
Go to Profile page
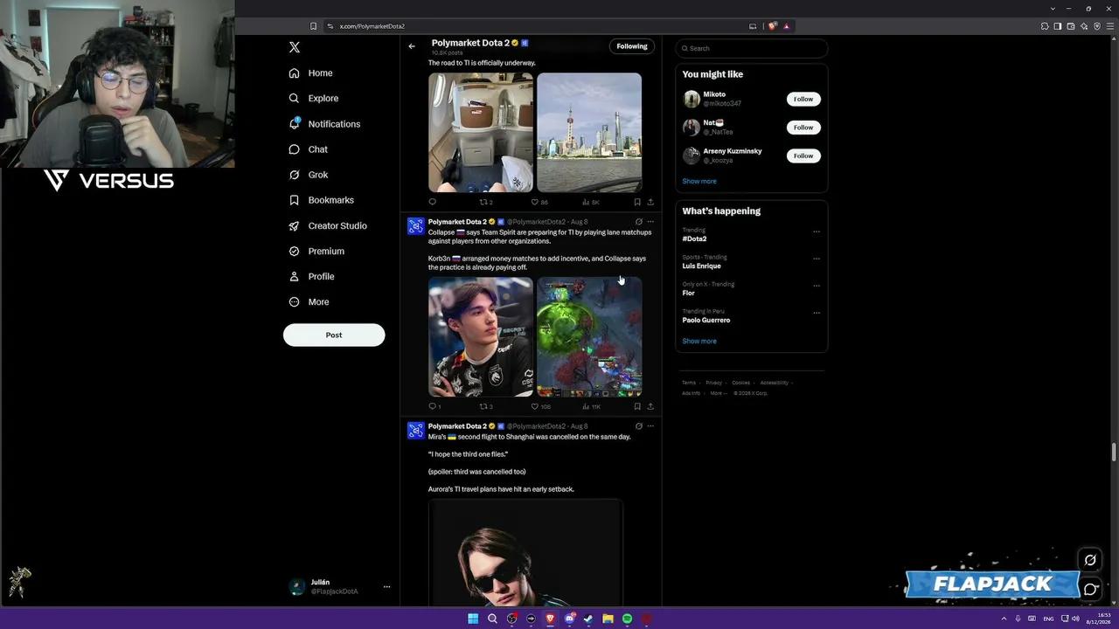(311, 276)
